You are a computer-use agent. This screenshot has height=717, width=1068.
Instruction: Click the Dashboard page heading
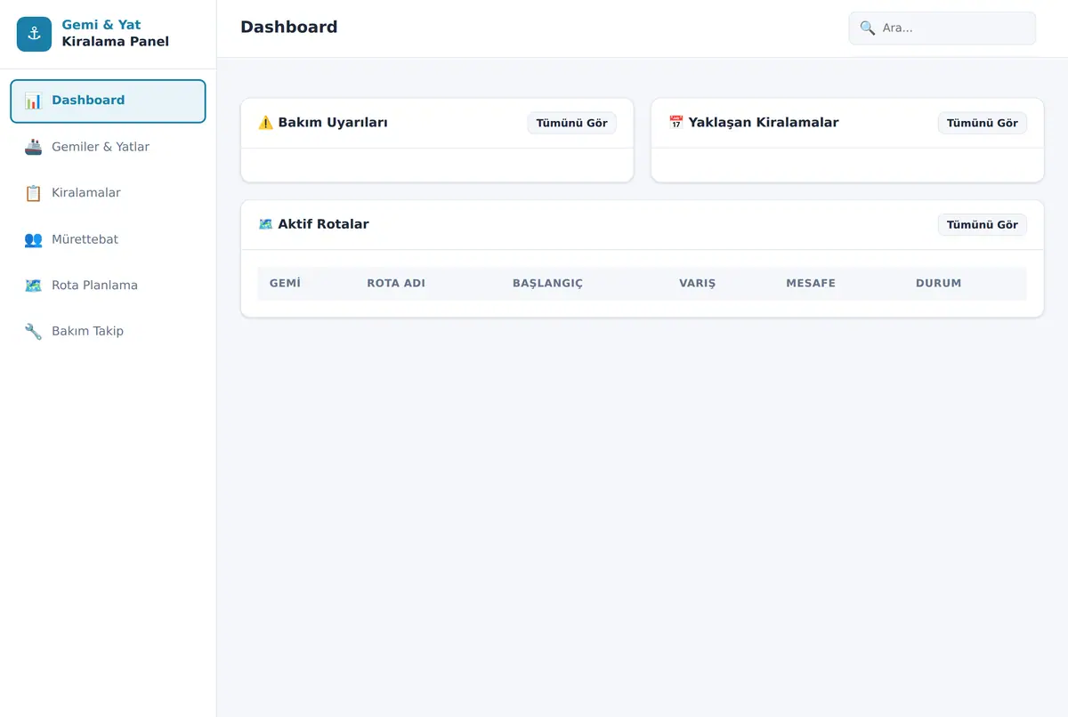click(289, 28)
